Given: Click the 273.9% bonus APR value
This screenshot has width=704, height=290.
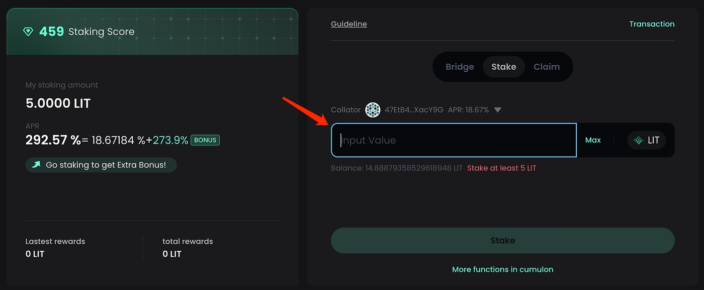Looking at the screenshot, I should [x=170, y=140].
